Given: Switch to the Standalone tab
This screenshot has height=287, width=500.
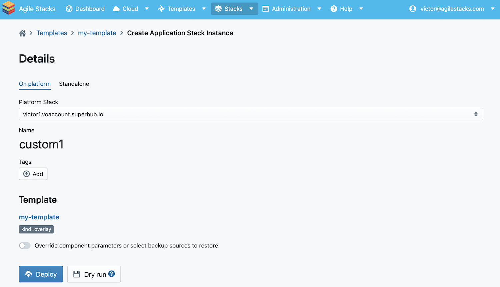Looking at the screenshot, I should pos(74,84).
